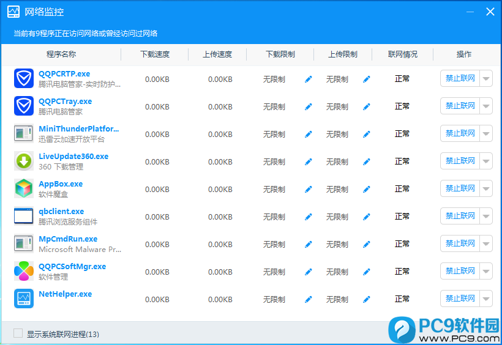Screen dimensions: 502x345
Task: Click the 联网情况 column header
Action: [402, 54]
